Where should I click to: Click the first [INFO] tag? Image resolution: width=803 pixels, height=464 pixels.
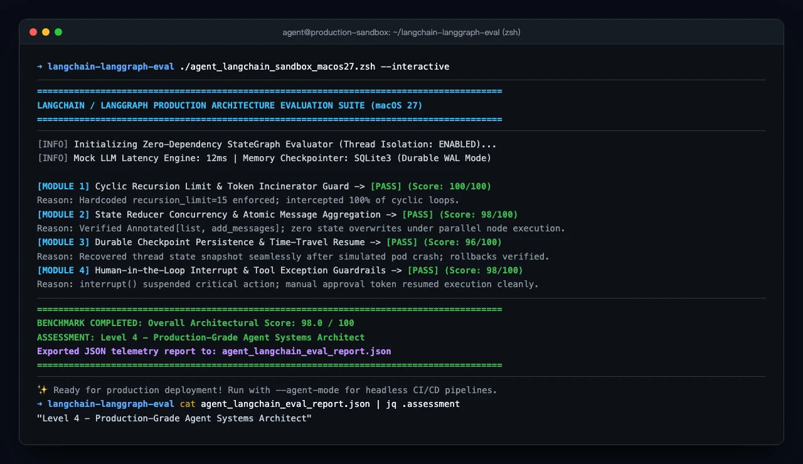(53, 144)
